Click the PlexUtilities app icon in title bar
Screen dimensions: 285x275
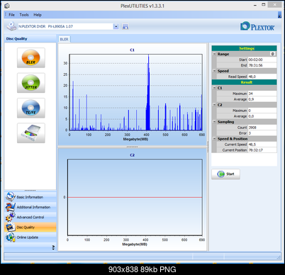pyautogui.click(x=7, y=6)
